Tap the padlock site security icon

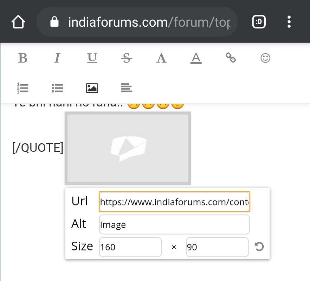pyautogui.click(x=54, y=21)
